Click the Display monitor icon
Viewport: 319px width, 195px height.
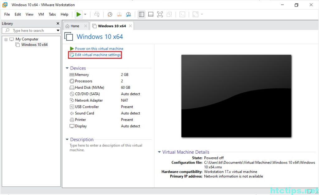[x=72, y=126]
